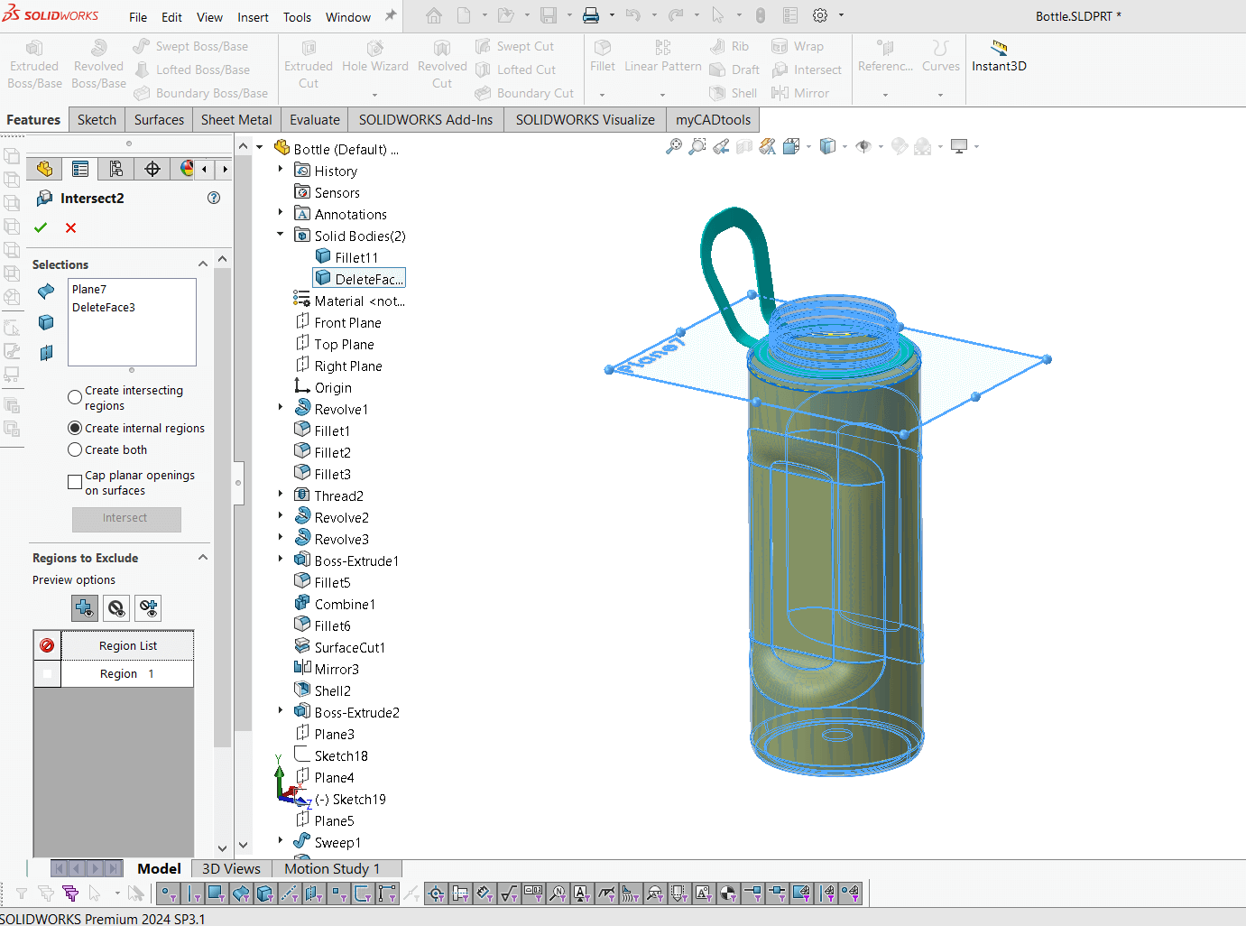Select the Create both radio button
This screenshot has width=1246, height=926.
(x=76, y=450)
